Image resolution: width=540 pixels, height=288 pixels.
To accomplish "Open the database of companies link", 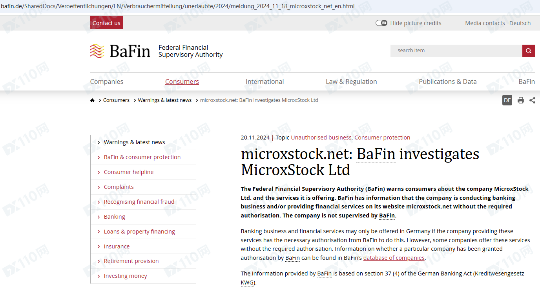I will pos(394,258).
